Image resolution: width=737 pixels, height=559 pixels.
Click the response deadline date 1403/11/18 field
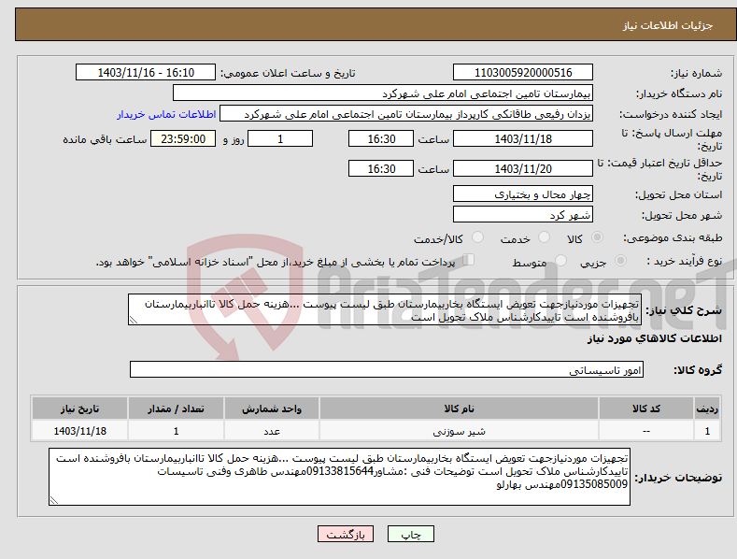[x=523, y=138]
